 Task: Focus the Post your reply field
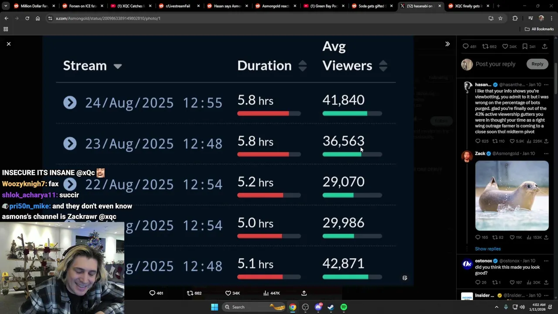click(496, 64)
